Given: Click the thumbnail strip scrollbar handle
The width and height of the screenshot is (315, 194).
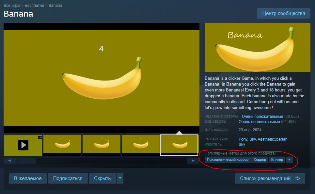Looking at the screenshot, I should (26, 160).
